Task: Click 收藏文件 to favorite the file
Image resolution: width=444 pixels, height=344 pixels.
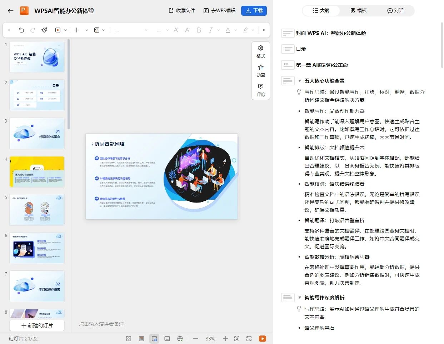Action: (182, 11)
